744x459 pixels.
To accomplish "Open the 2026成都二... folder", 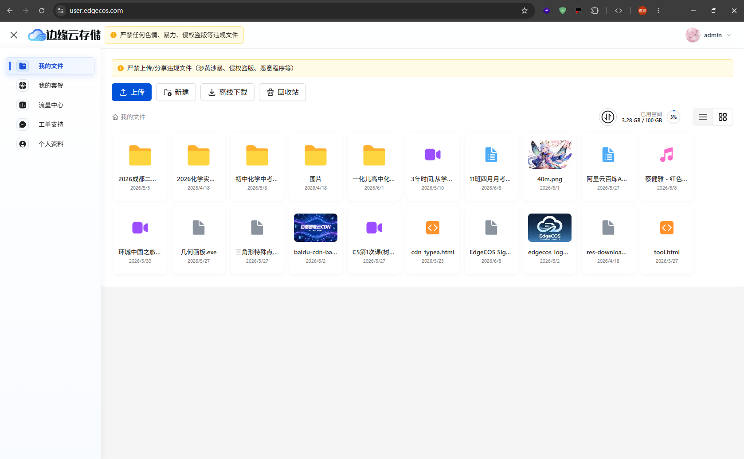I will point(140,167).
